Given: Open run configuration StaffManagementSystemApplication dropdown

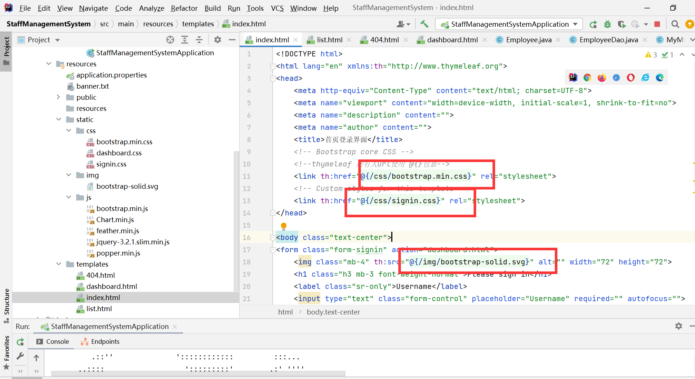Looking at the screenshot, I should click(x=509, y=24).
